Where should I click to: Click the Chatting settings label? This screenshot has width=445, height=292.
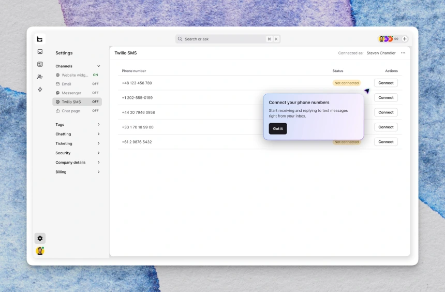[x=63, y=134]
